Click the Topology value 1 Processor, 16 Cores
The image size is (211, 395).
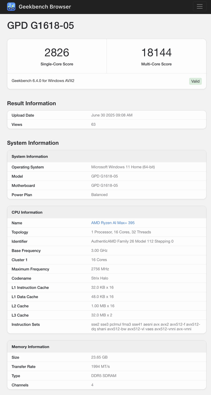coord(121,232)
